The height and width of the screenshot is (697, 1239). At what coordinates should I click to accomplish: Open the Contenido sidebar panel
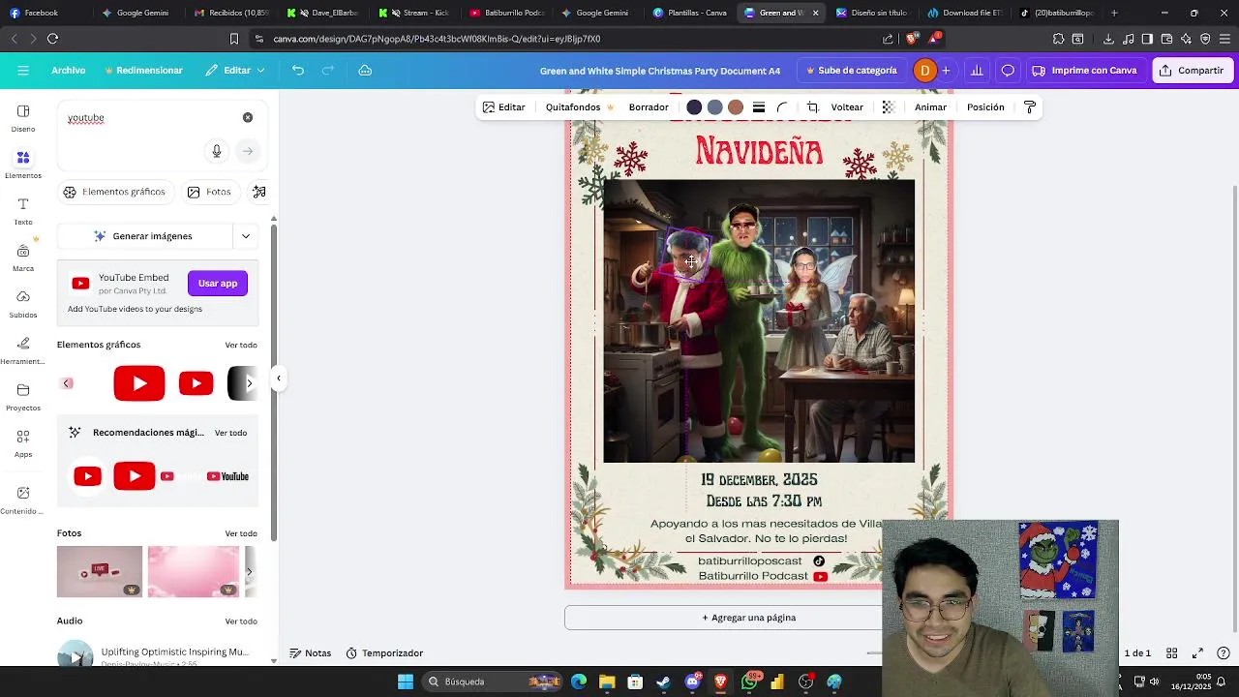(23, 500)
